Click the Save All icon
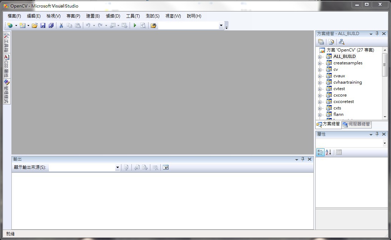 (51, 25)
